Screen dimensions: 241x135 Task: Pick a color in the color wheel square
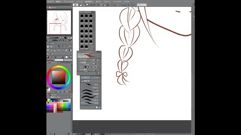(59, 78)
